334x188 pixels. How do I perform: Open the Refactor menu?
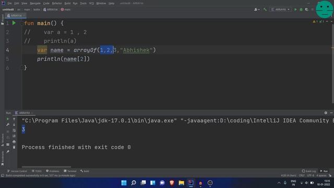57,4
